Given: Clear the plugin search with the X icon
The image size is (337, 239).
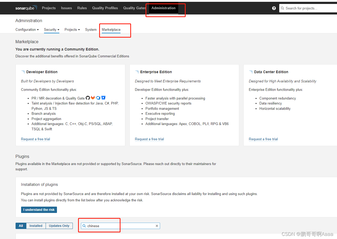Looking at the screenshot, I should point(157,226).
